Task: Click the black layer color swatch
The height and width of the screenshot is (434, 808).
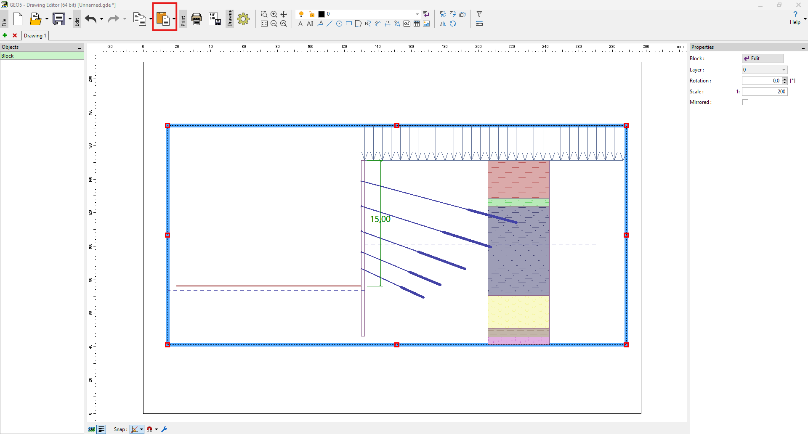Action: [322, 14]
